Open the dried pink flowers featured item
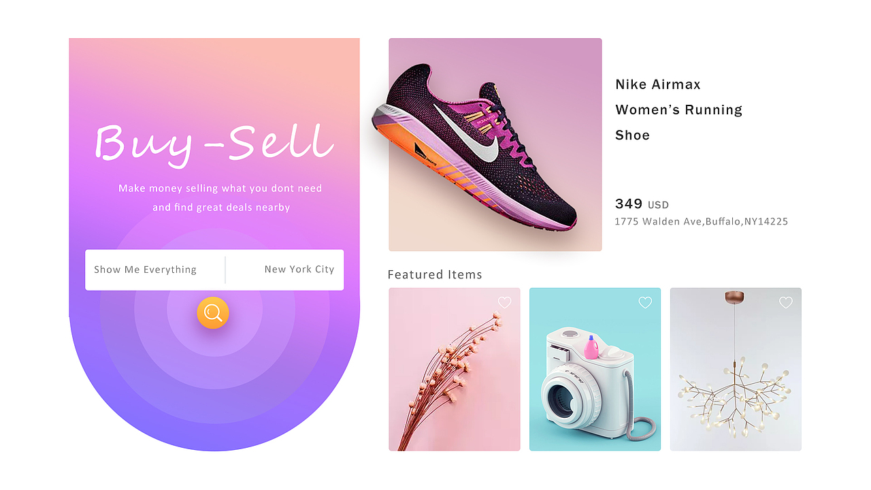 coord(455,369)
